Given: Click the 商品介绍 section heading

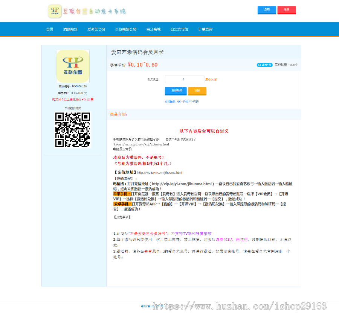Looking at the screenshot, I should [119, 114].
